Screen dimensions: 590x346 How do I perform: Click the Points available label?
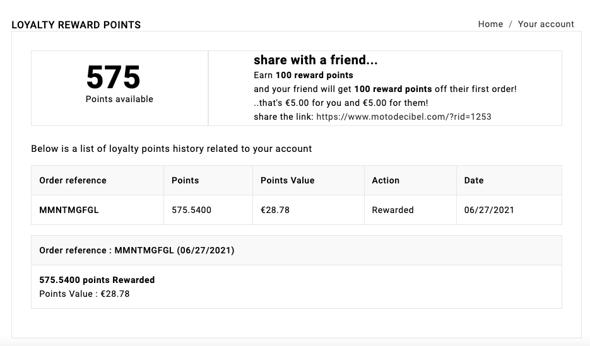(x=119, y=99)
